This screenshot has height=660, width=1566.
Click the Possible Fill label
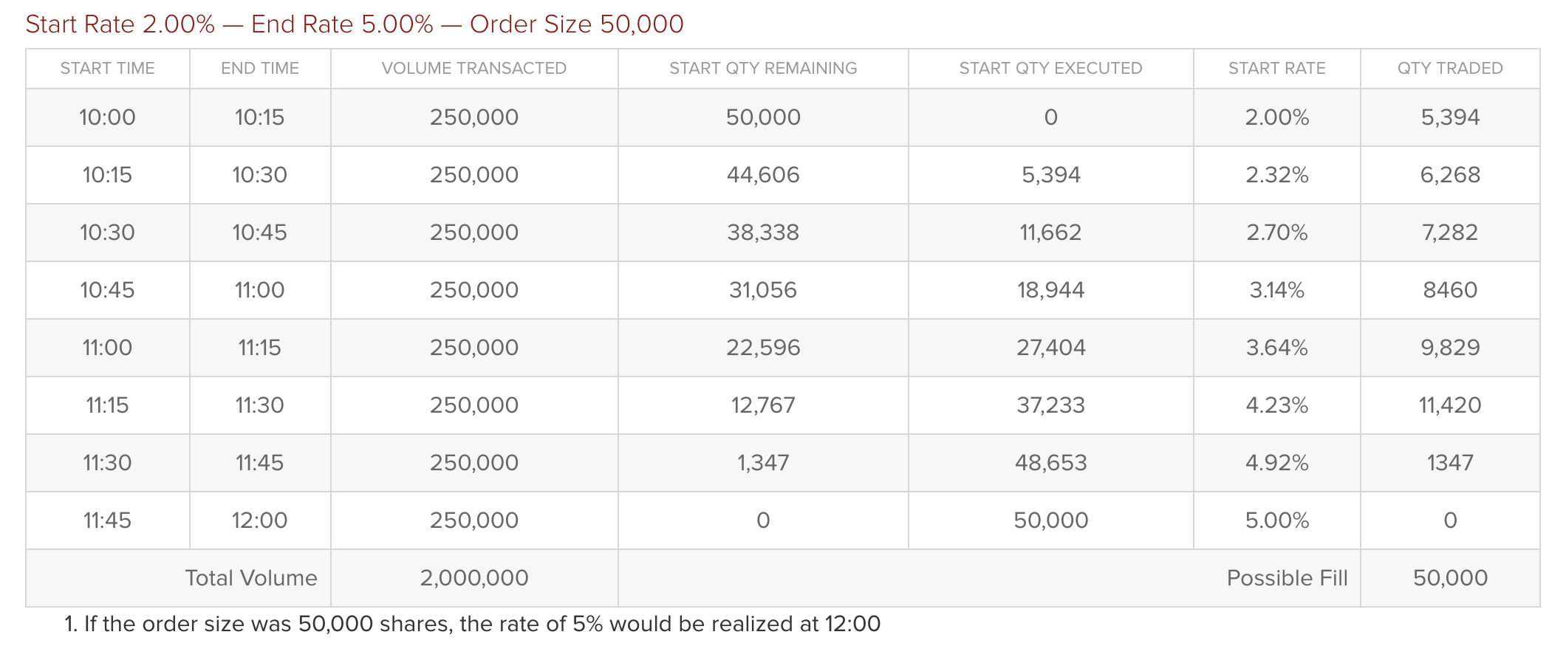click(x=1287, y=578)
